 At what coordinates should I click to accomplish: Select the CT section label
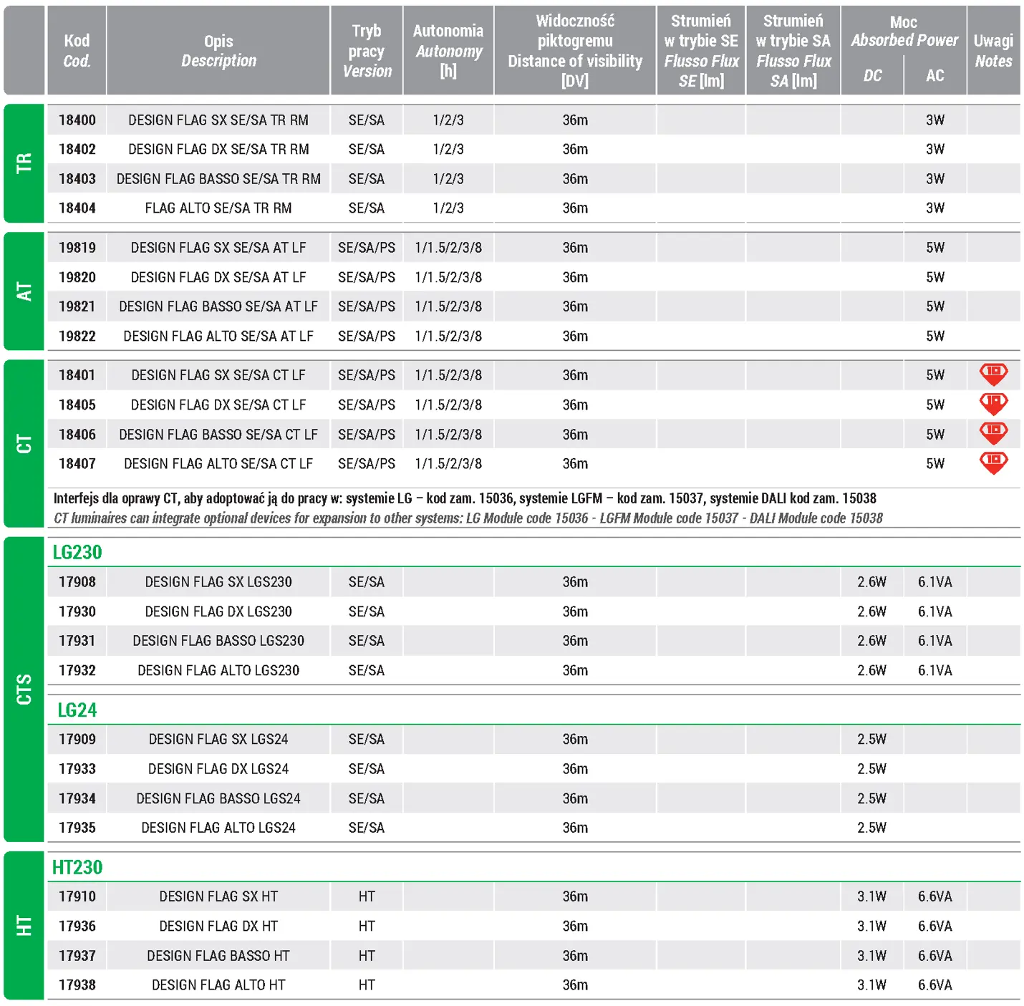24,444
